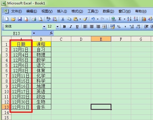The height and width of the screenshot is (120, 153).
Task: Open the AutoSum functions dropdown arrow
Action: coord(124,19)
